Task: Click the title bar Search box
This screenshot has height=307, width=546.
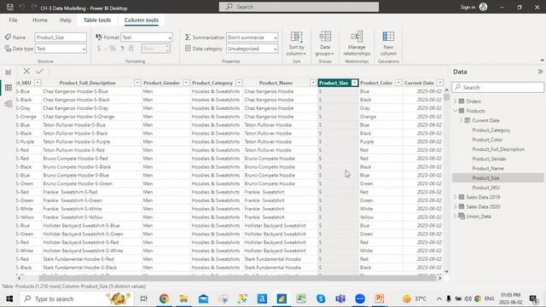Action: [299, 7]
